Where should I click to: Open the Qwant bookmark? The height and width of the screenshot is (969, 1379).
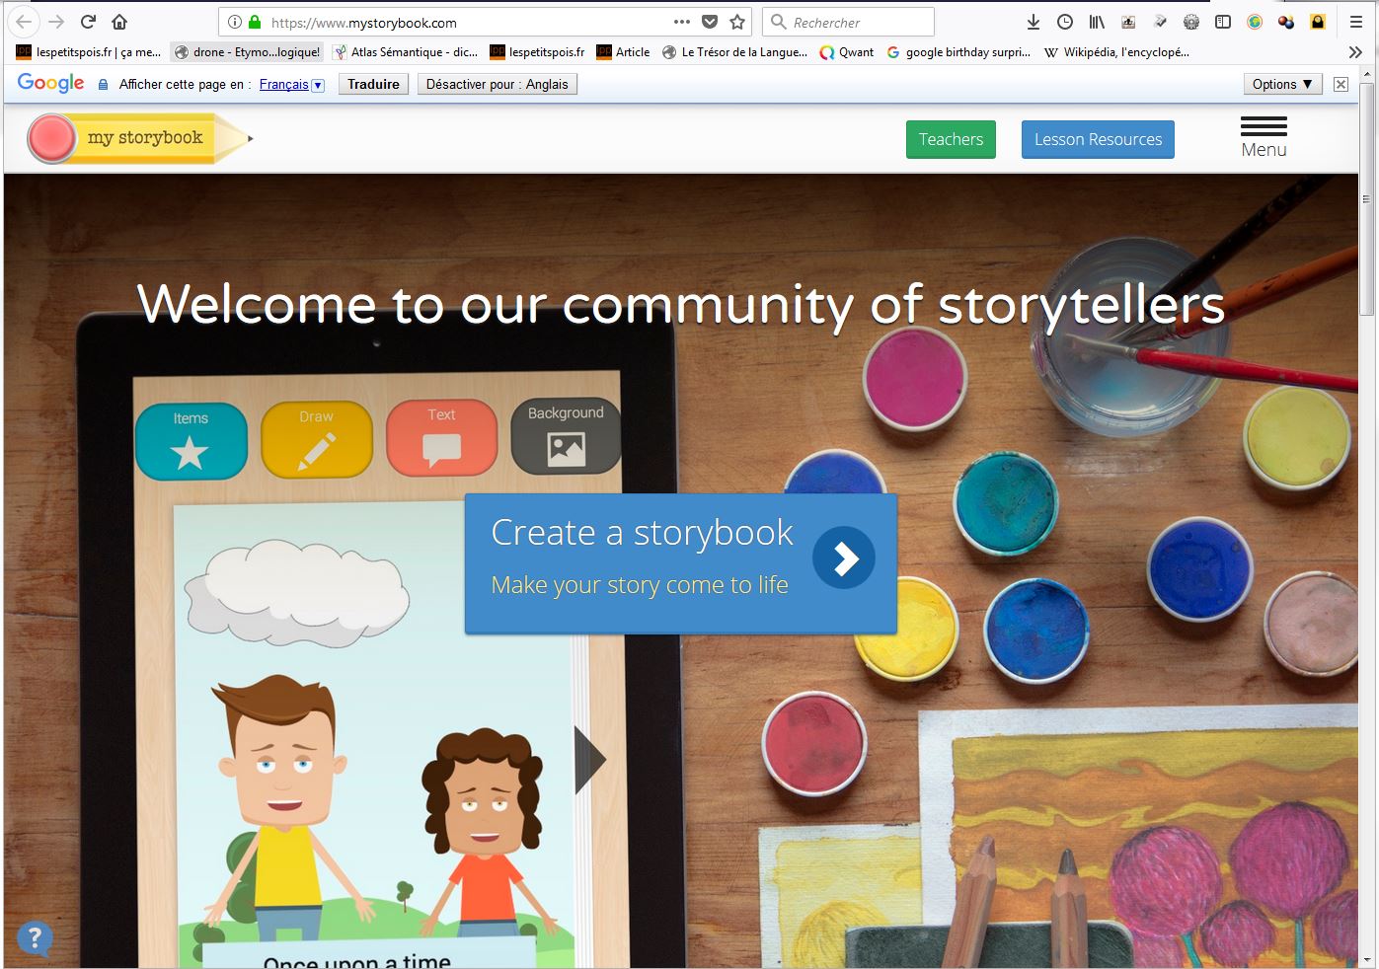click(847, 52)
